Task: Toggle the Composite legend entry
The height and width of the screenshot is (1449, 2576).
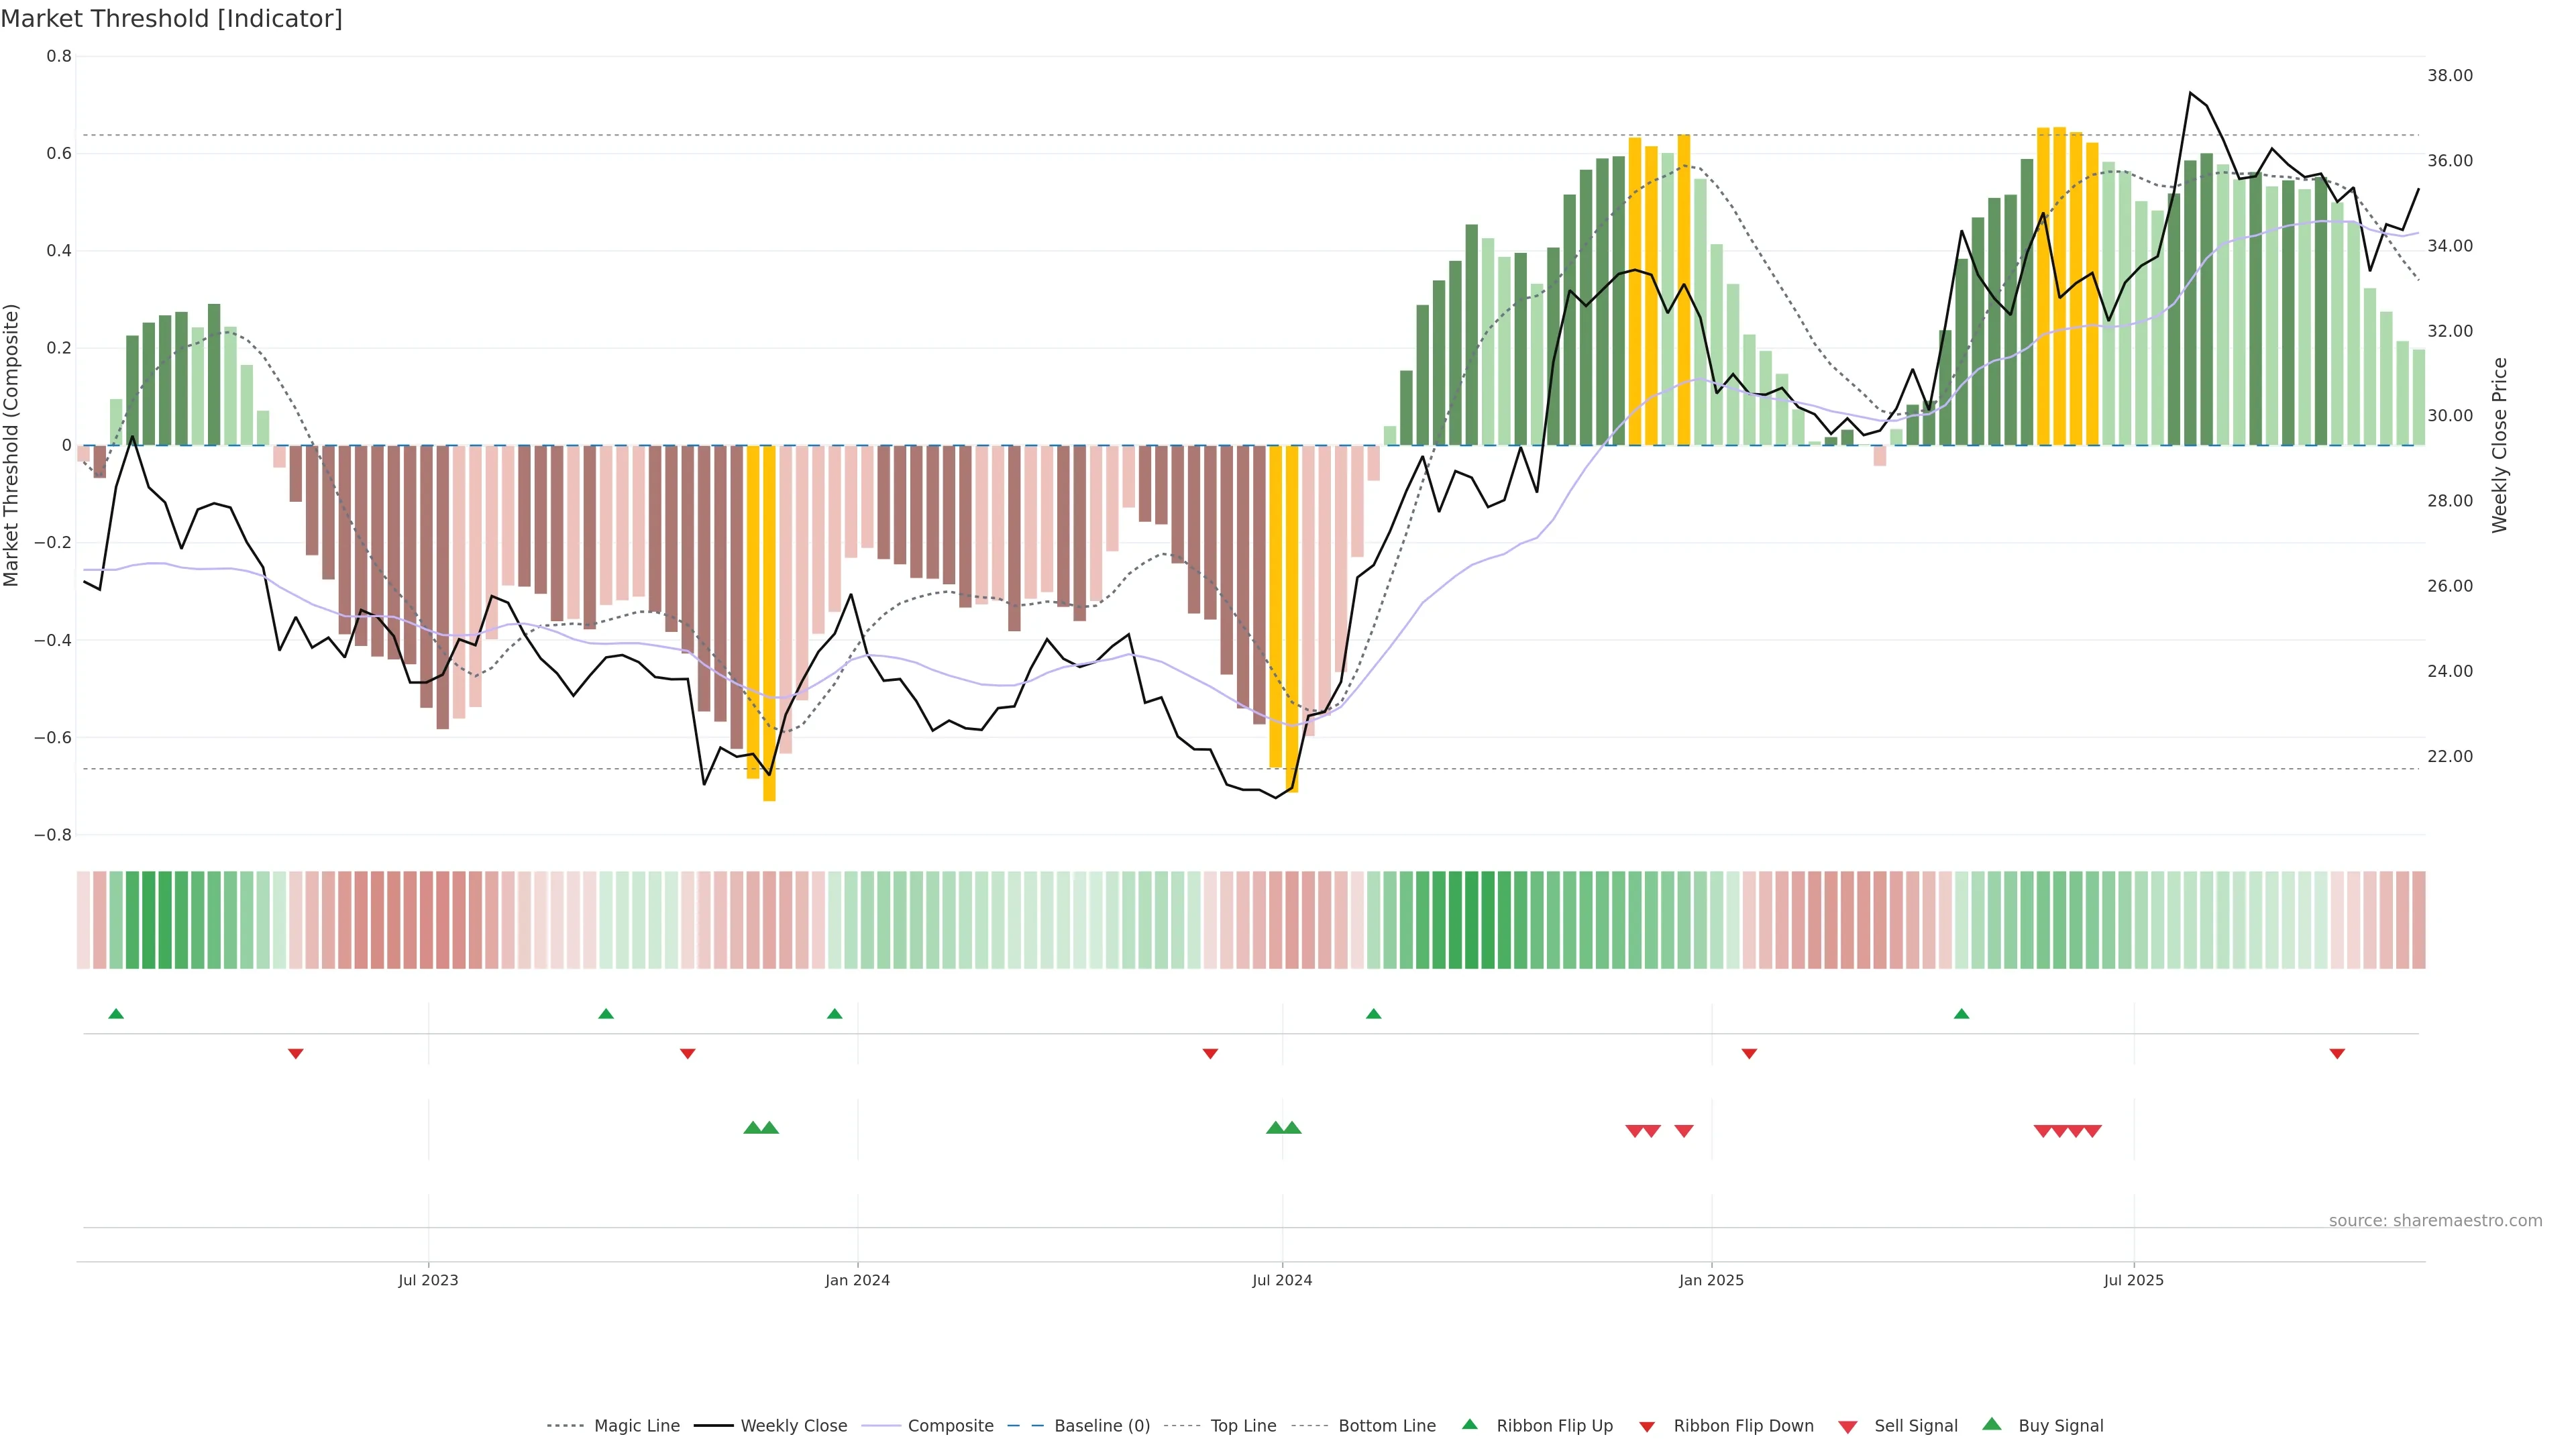Action: click(x=950, y=1426)
